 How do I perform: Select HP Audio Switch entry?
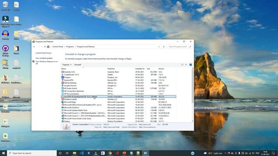click(x=119, y=88)
